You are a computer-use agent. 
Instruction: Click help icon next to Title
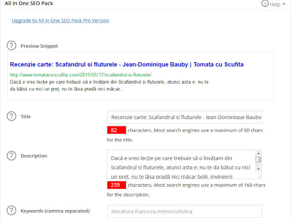[x=11, y=116]
